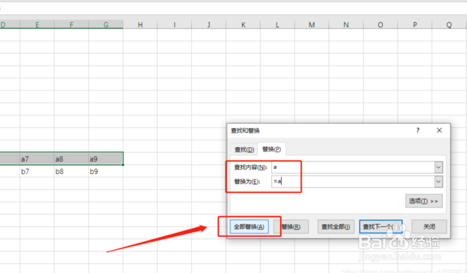Click the Replace (替换) button
The height and width of the screenshot is (273, 467).
click(291, 227)
